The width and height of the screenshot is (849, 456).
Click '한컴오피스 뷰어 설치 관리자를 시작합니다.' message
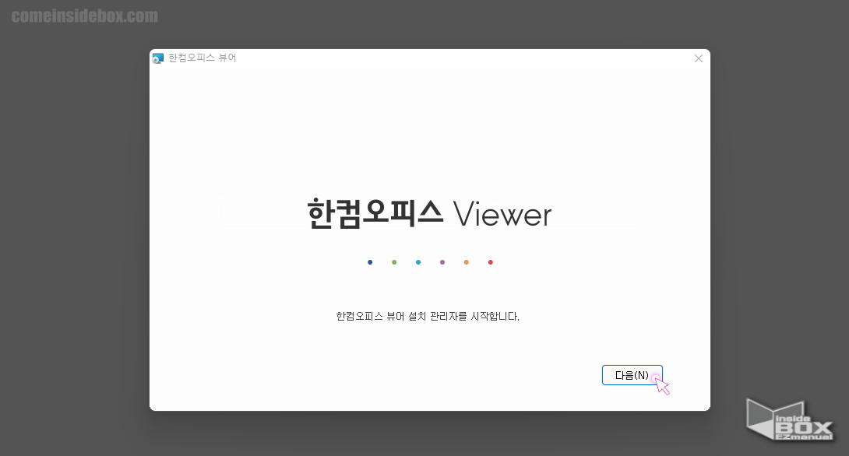(427, 316)
